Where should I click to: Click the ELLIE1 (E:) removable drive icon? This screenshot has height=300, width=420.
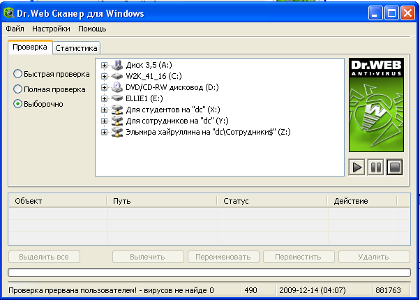pyautogui.click(x=117, y=98)
